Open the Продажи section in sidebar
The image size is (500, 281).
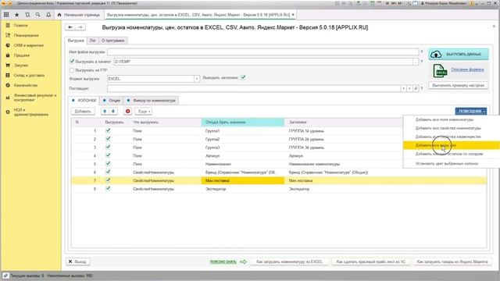(21, 55)
